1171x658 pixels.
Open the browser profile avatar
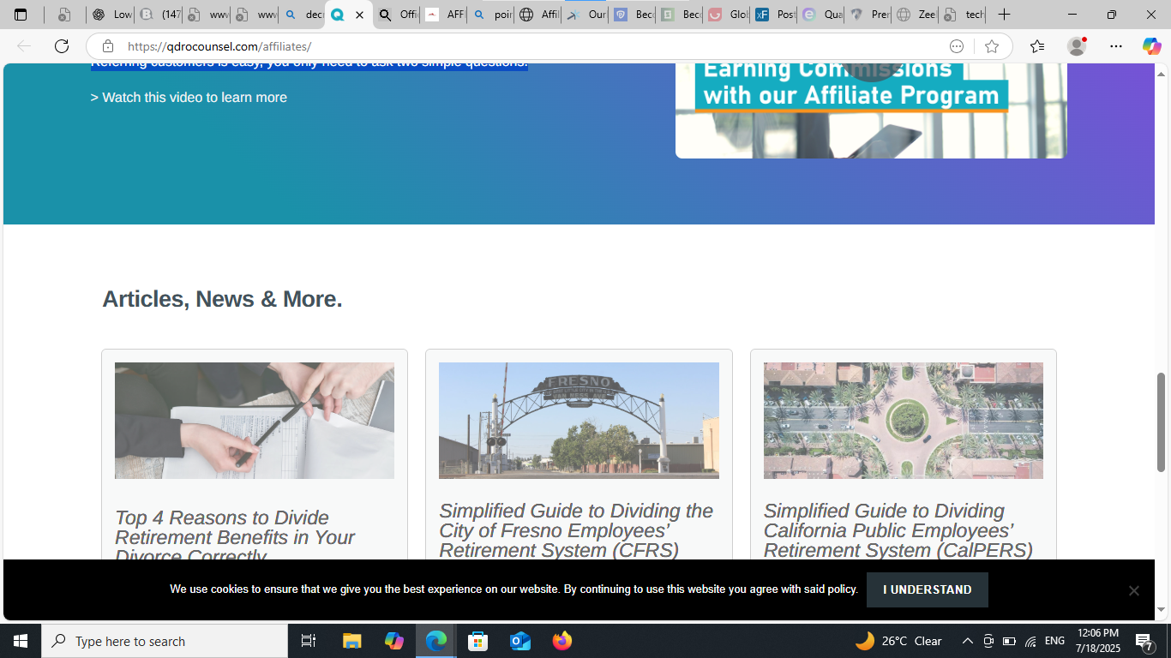coord(1077,46)
